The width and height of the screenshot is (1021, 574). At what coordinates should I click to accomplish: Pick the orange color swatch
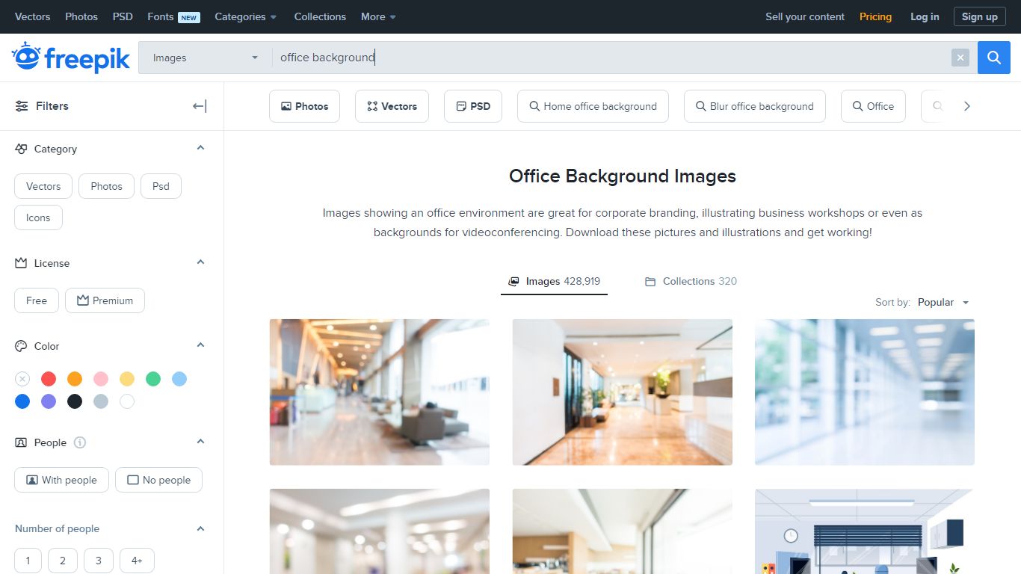[75, 379]
